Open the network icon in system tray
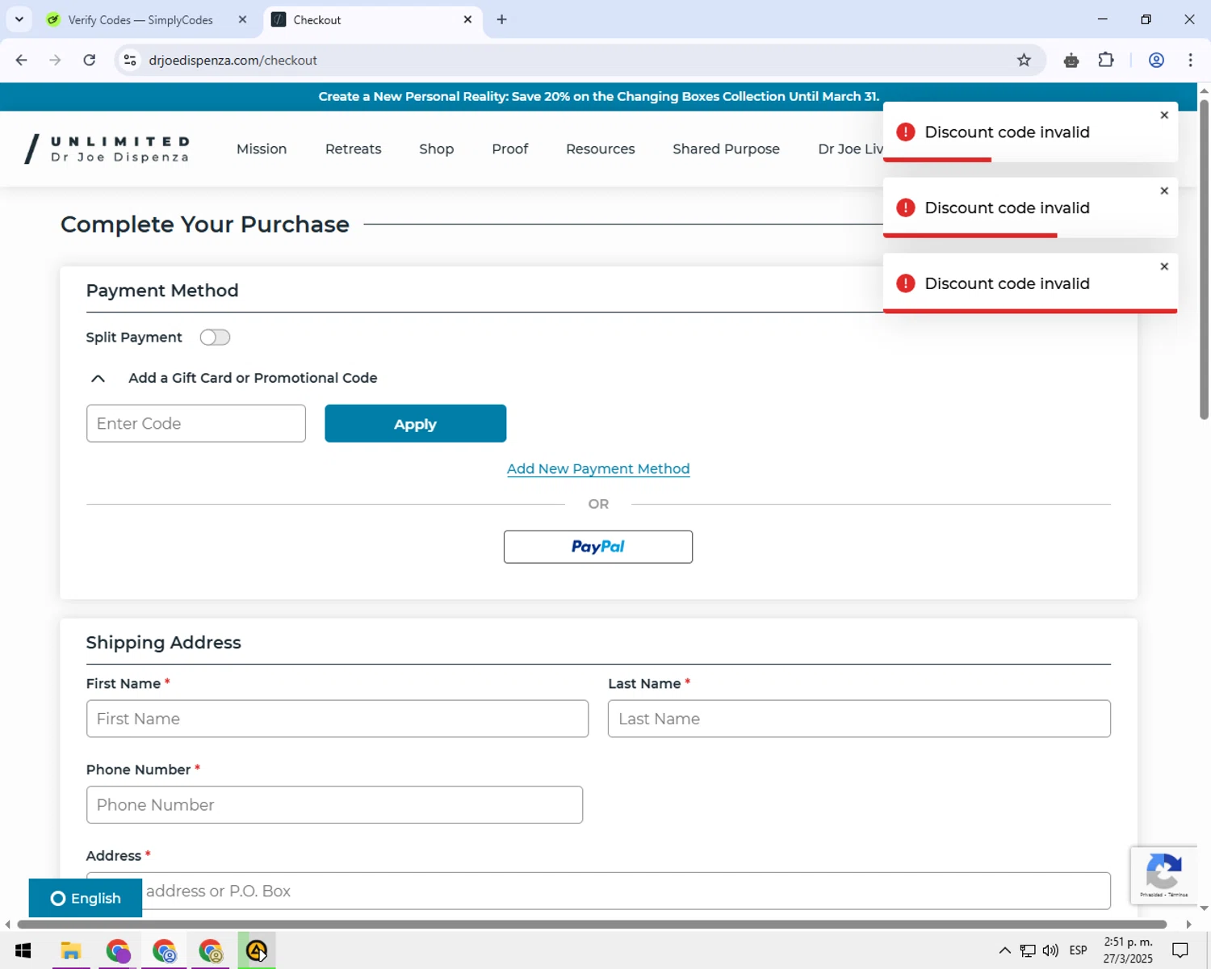Image resolution: width=1211 pixels, height=969 pixels. (x=1027, y=950)
